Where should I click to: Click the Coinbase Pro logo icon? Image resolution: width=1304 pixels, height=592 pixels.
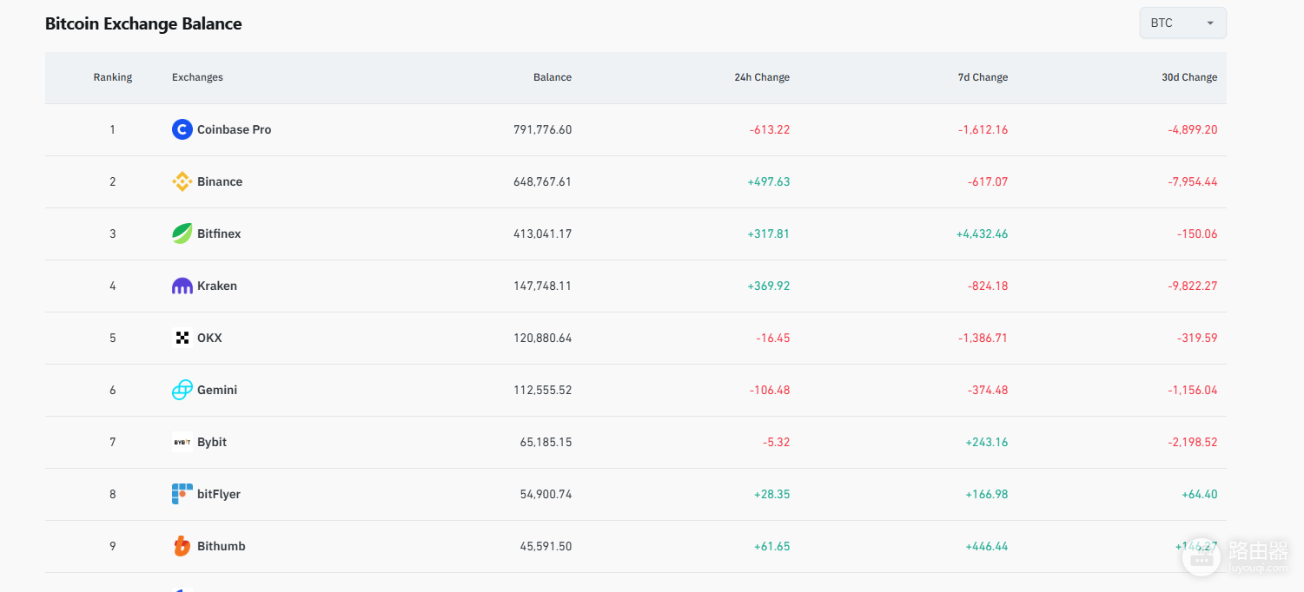[x=182, y=129]
